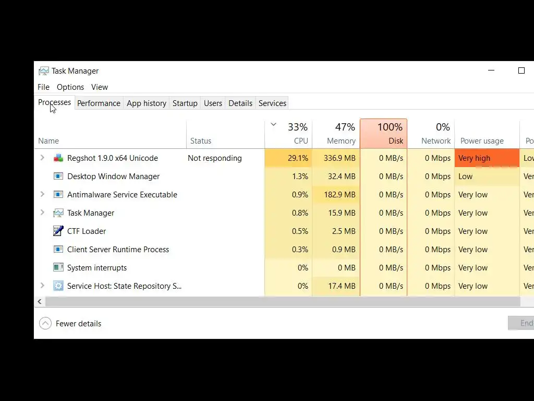Open the View menu
Image resolution: width=534 pixels, height=401 pixels.
100,87
